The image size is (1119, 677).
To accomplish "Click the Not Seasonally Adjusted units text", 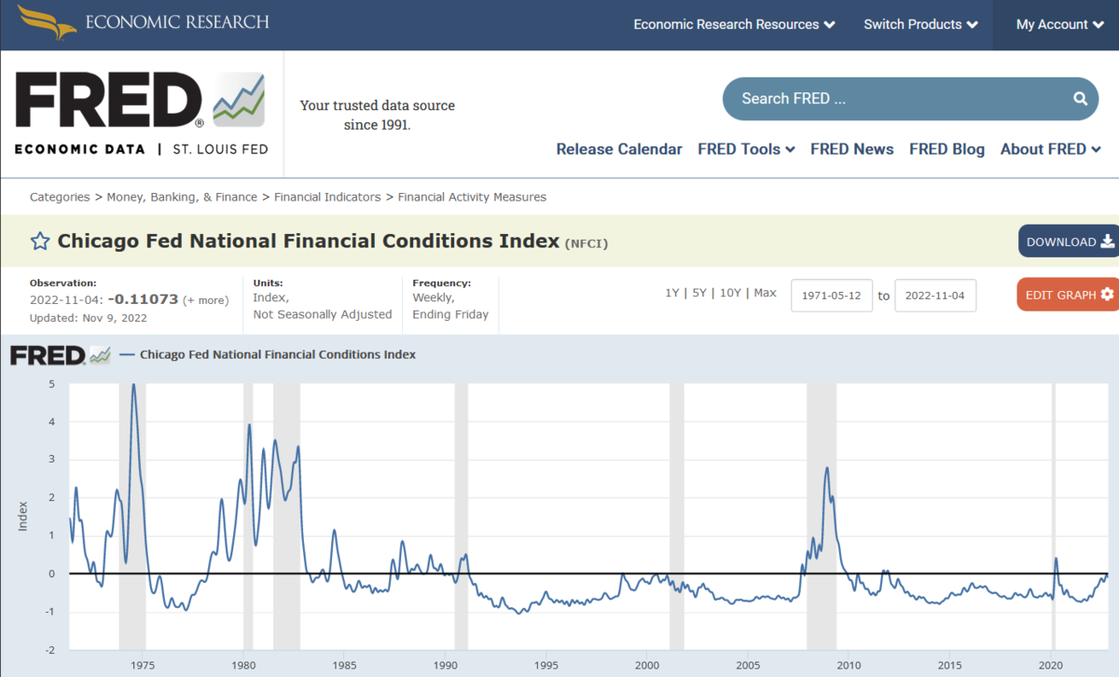I will point(323,314).
